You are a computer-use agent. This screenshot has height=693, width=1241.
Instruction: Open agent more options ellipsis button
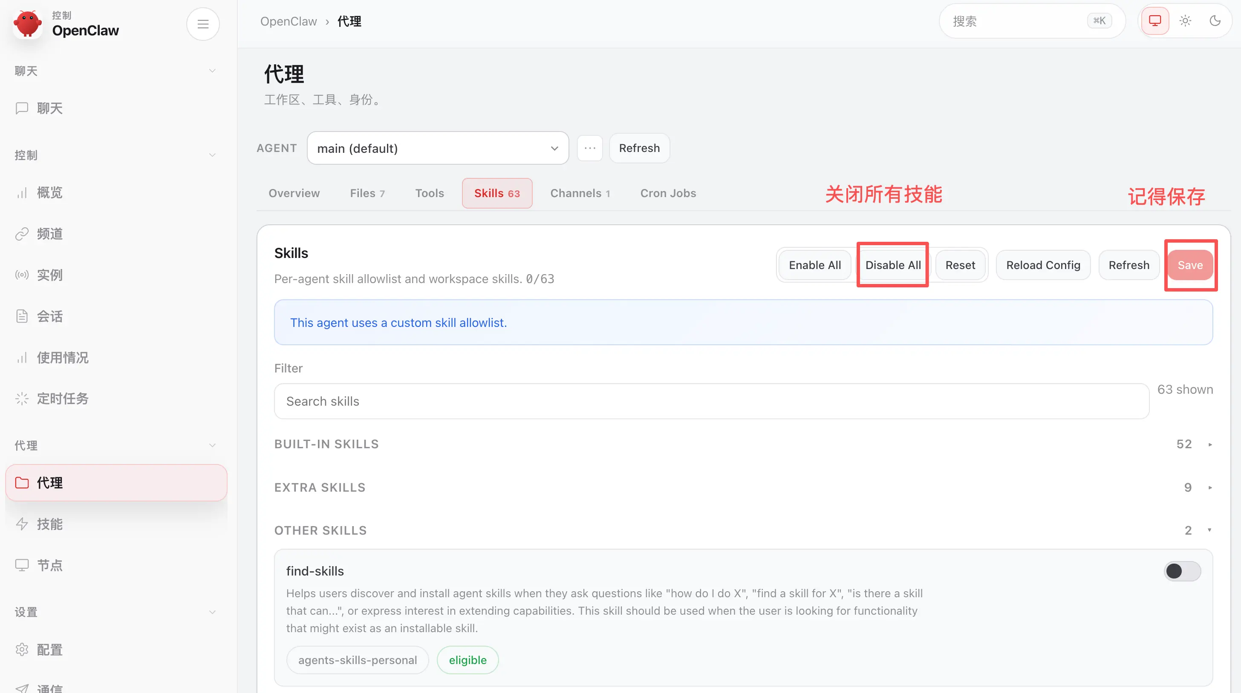tap(590, 148)
